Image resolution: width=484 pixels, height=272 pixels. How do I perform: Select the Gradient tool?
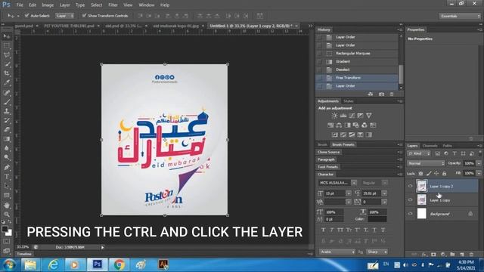pyautogui.click(x=7, y=139)
